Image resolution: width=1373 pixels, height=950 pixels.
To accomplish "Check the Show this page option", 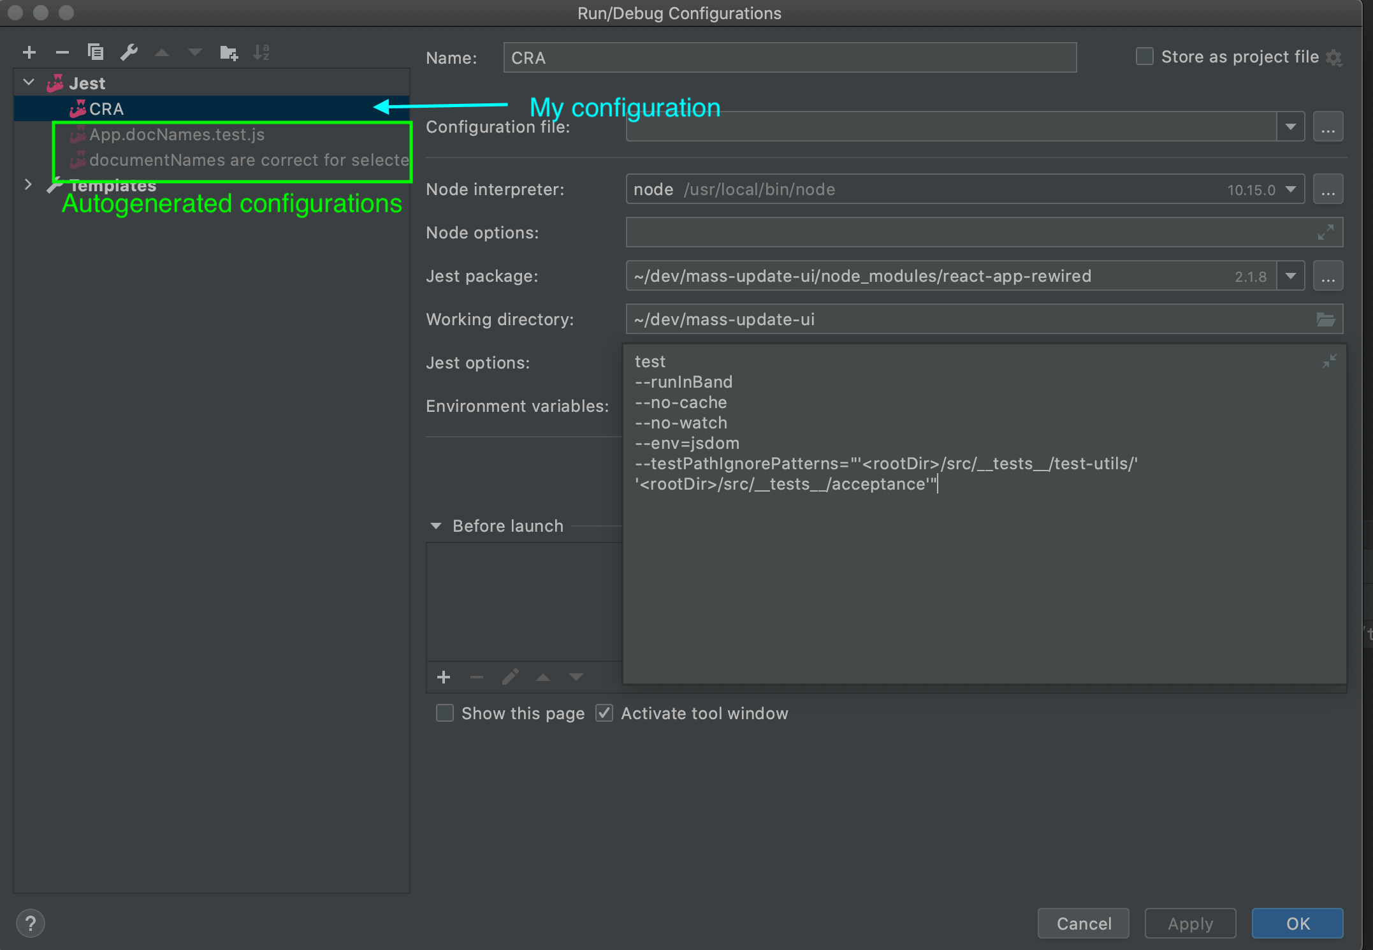I will [444, 713].
